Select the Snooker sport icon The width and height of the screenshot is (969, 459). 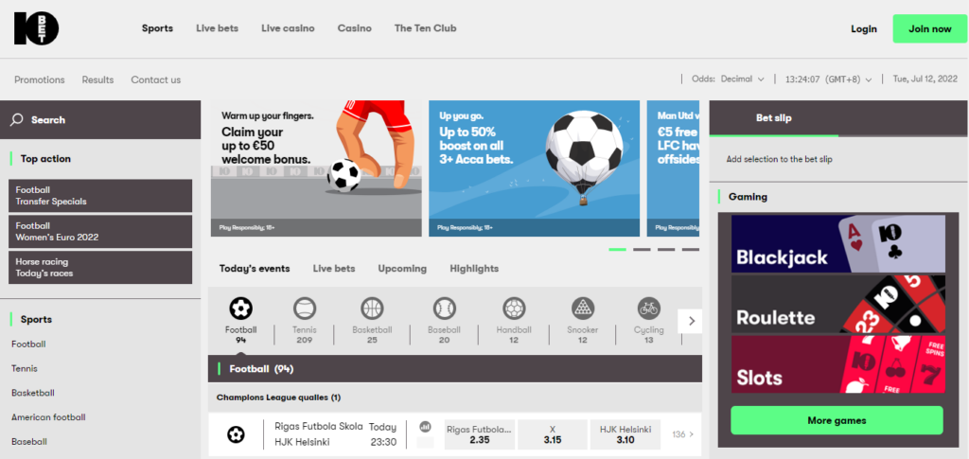point(582,309)
